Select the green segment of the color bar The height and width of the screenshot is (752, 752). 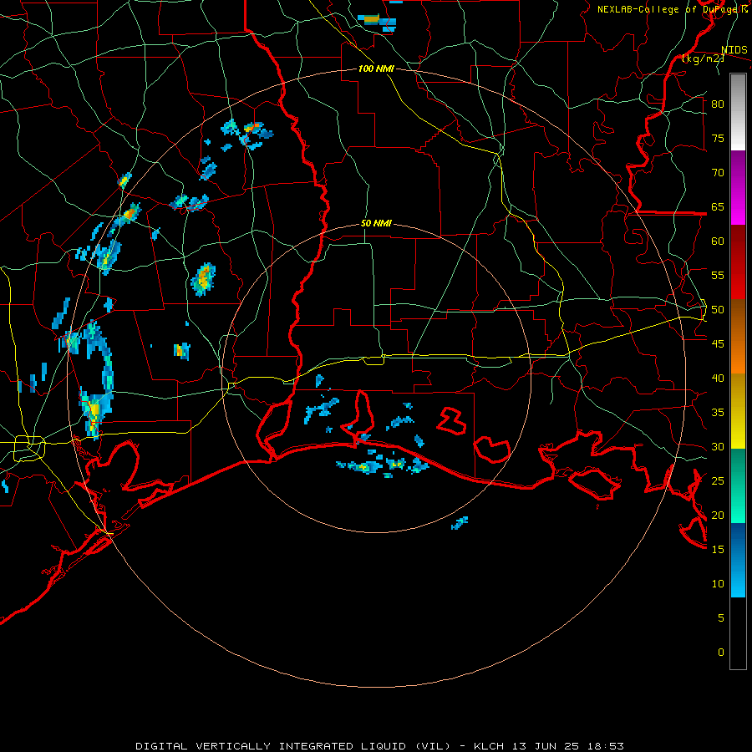pyautogui.click(x=738, y=485)
